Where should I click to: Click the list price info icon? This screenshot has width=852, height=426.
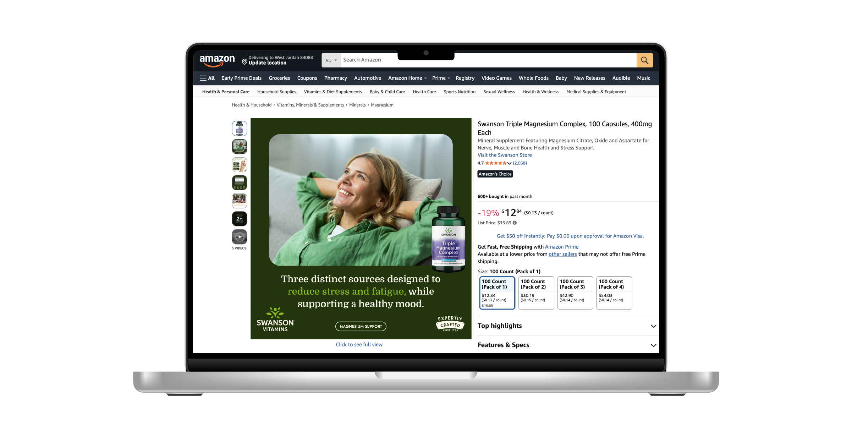point(515,223)
